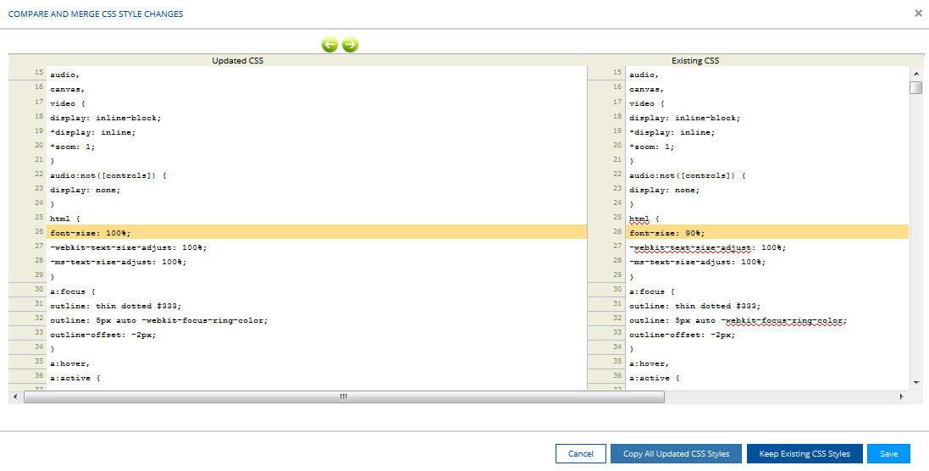The height and width of the screenshot is (471, 929).
Task: Click the vertical scrollbar up arrow
Action: pyautogui.click(x=915, y=73)
